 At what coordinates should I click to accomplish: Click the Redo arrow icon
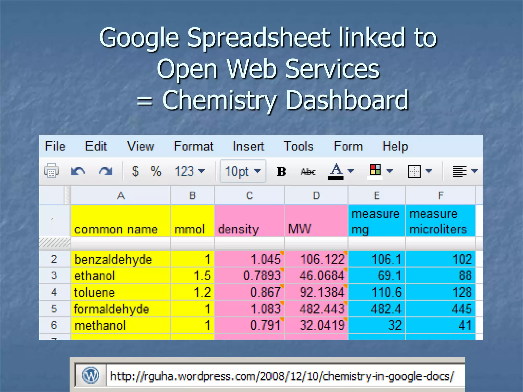click(x=105, y=171)
